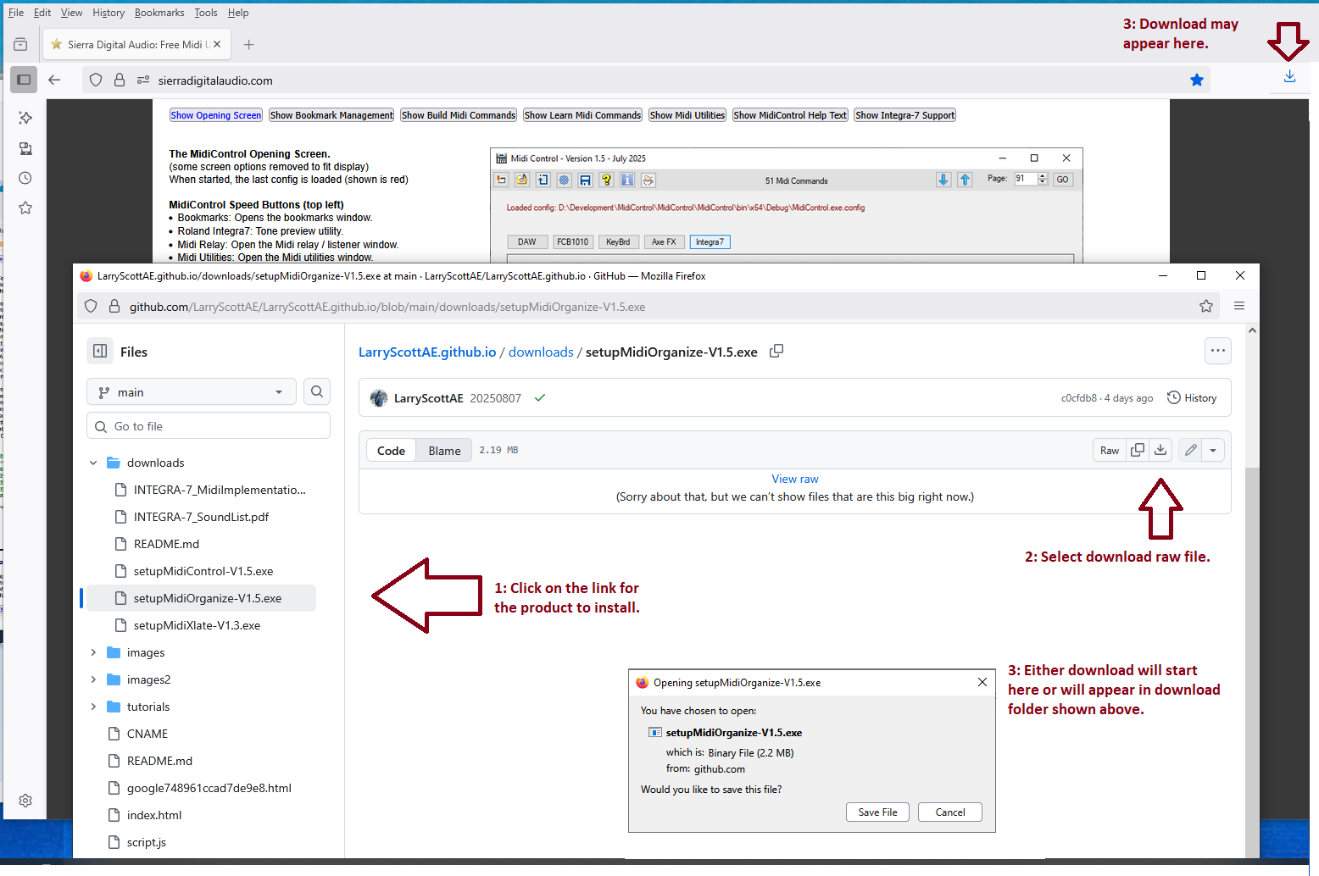Viewport: 1319px width, 876px height.
Task: Open the Tools menu
Action: (x=206, y=13)
